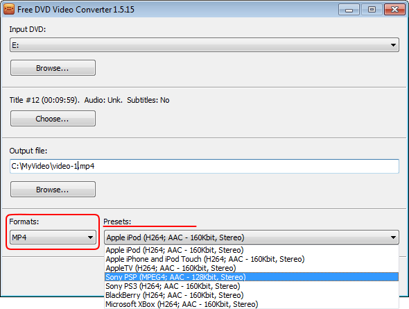Select BlackBerry preset

pos(252,295)
